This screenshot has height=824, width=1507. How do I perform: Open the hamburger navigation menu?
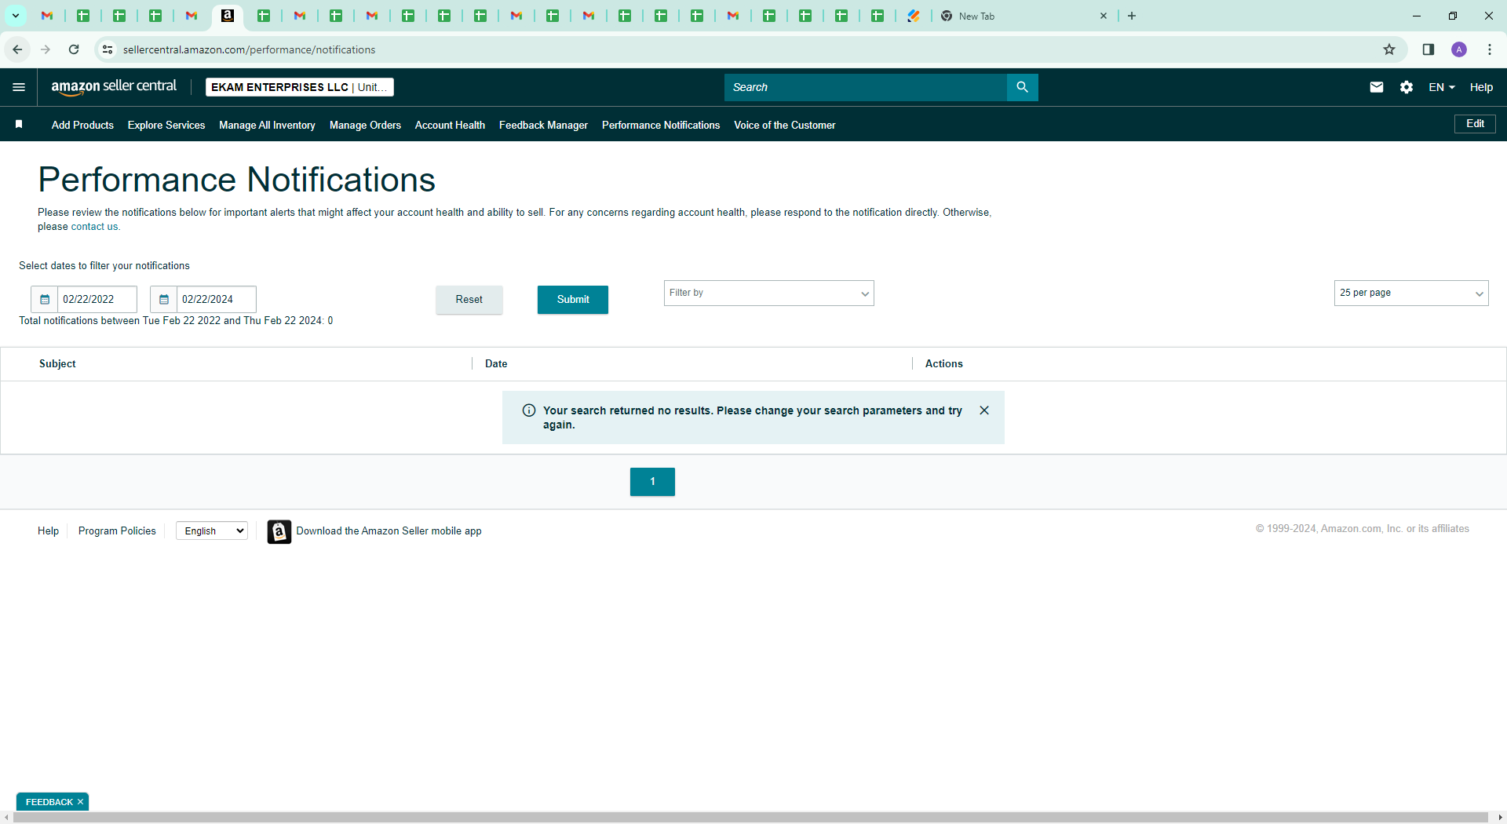[x=19, y=87]
